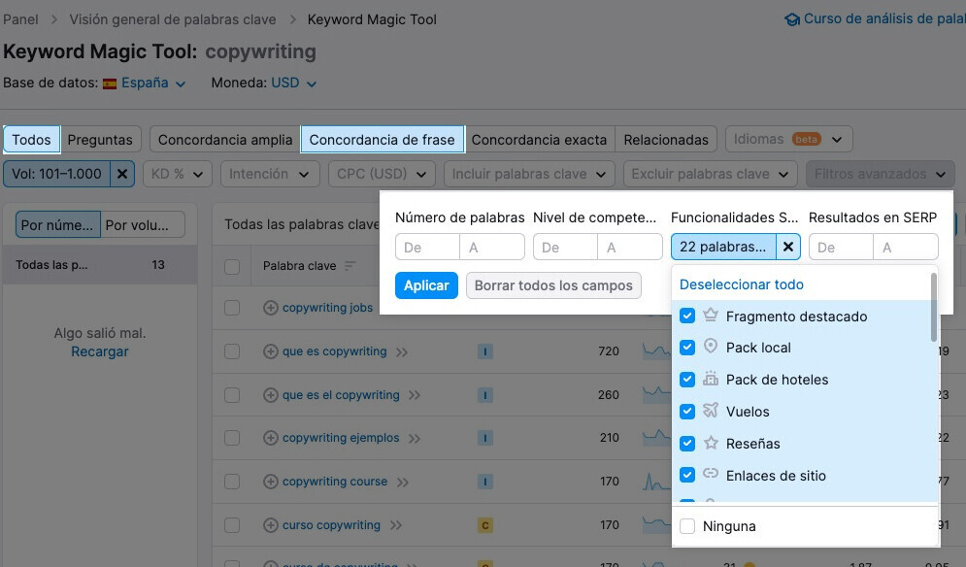966x567 pixels.
Task: Clear the 22 palabras SERP features selection
Action: tap(788, 247)
